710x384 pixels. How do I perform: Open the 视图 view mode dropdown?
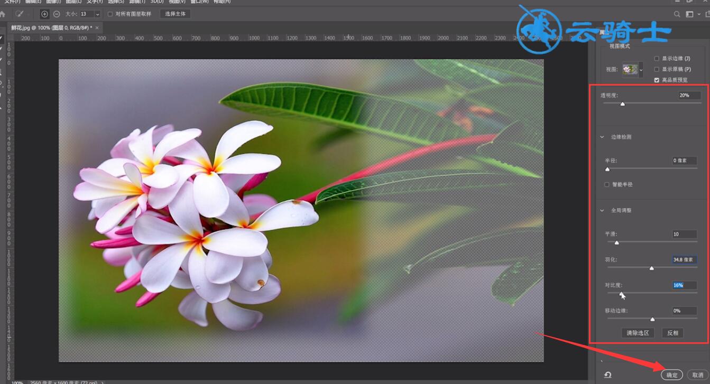click(641, 69)
